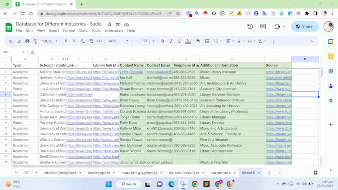The height and width of the screenshot is (190, 338).
Task: Click the Merge cells icon
Action: coord(216,41)
